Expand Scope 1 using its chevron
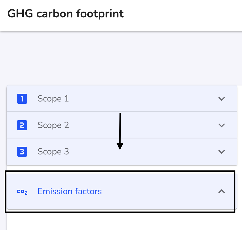This screenshot has height=230, width=242. 222,99
